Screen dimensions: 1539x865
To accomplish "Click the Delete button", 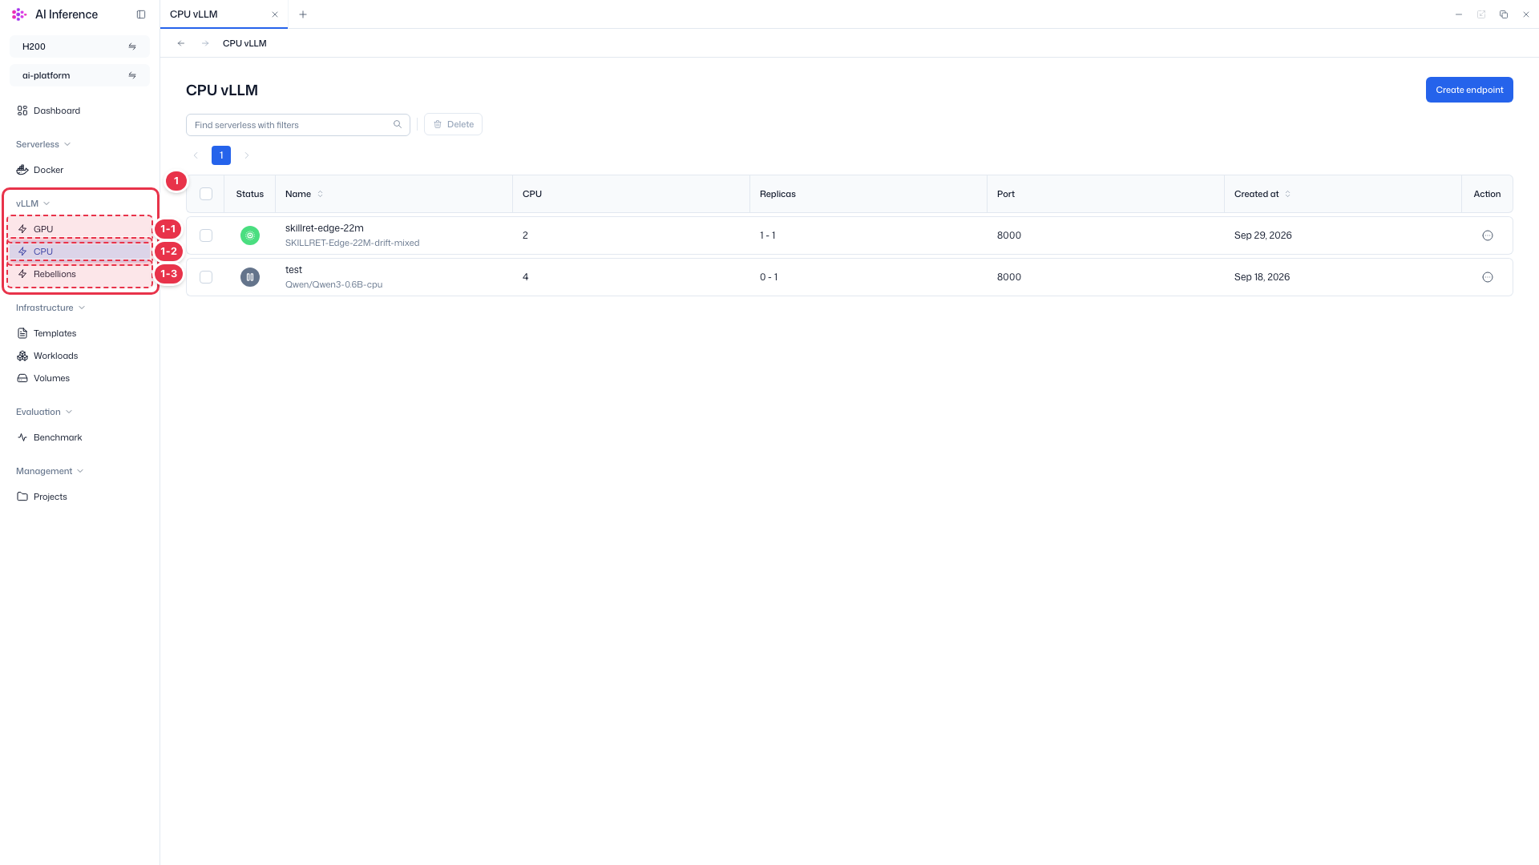I will pos(453,124).
